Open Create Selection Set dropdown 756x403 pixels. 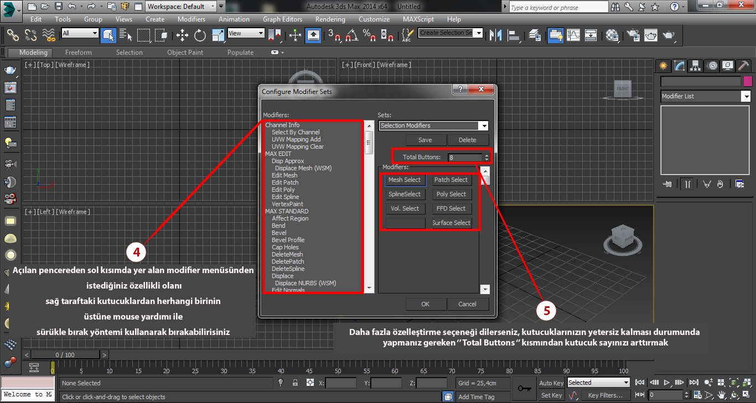pos(451,33)
